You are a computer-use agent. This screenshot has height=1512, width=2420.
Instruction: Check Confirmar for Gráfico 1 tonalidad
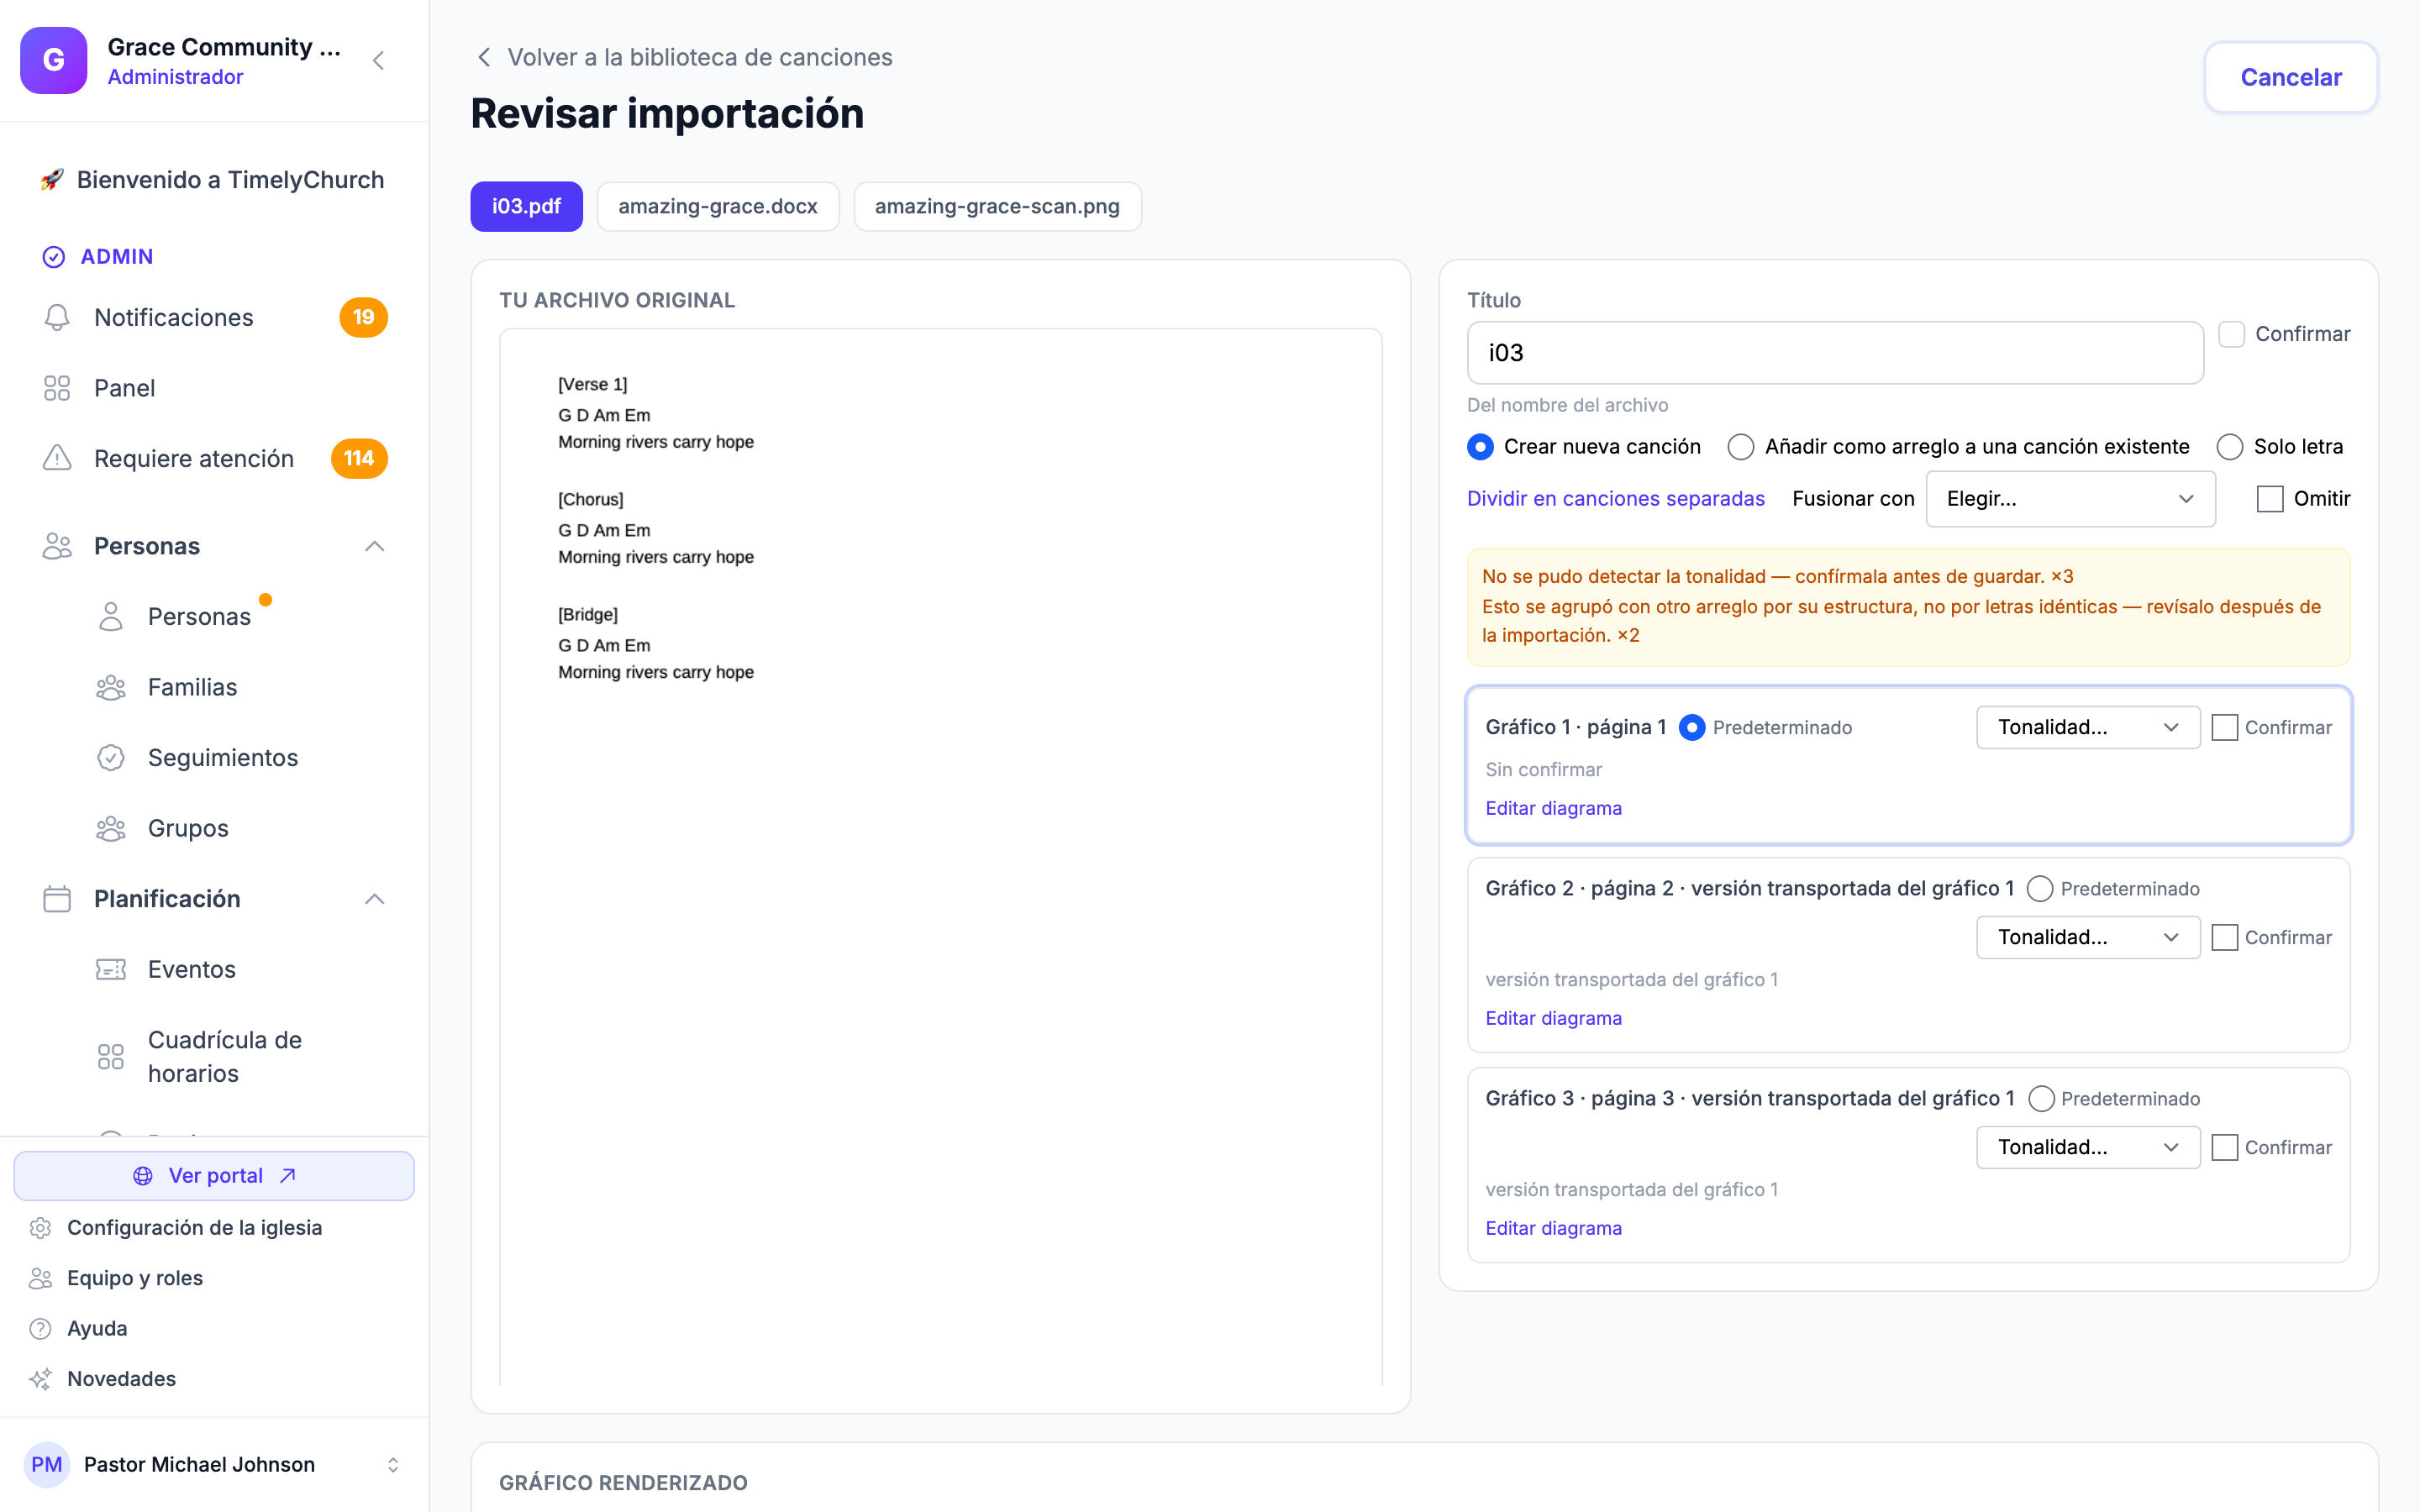tap(2224, 728)
